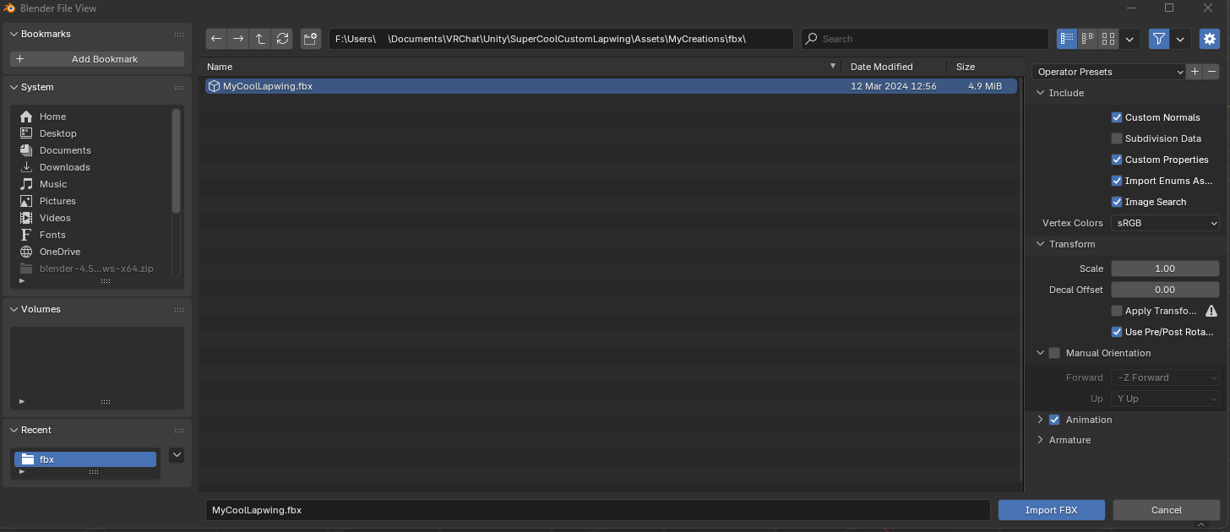Enable Subdivision Data import
The image size is (1230, 532).
[1117, 138]
